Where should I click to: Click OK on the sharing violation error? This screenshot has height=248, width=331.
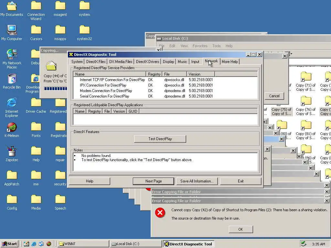click(x=240, y=229)
